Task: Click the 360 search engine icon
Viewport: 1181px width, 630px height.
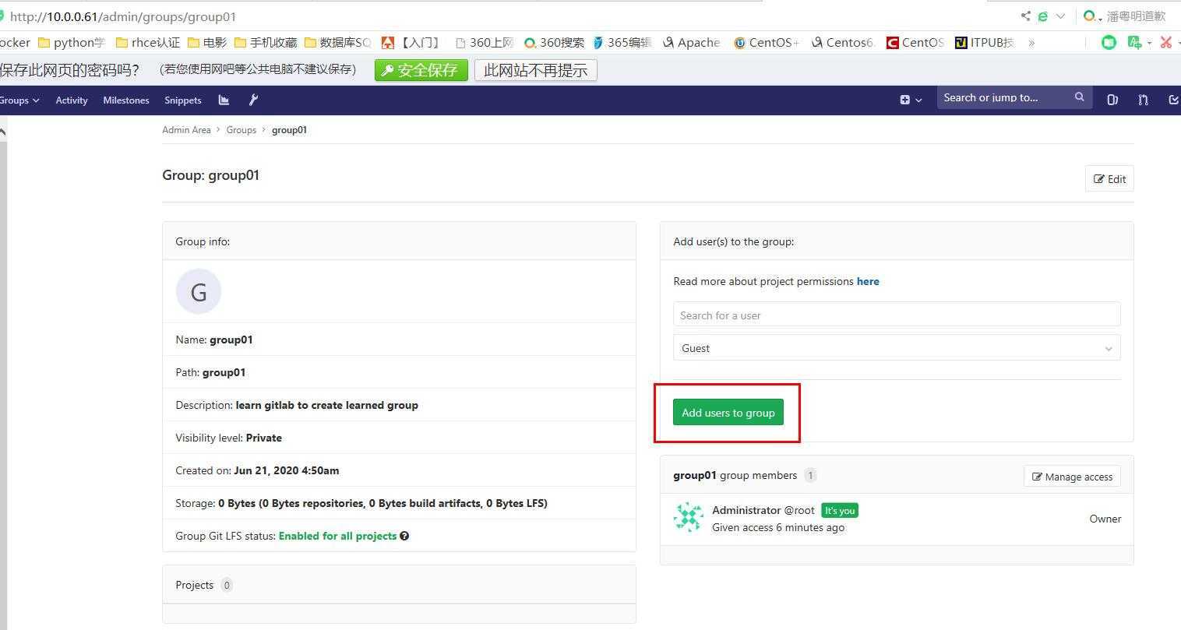Action: point(1090,16)
